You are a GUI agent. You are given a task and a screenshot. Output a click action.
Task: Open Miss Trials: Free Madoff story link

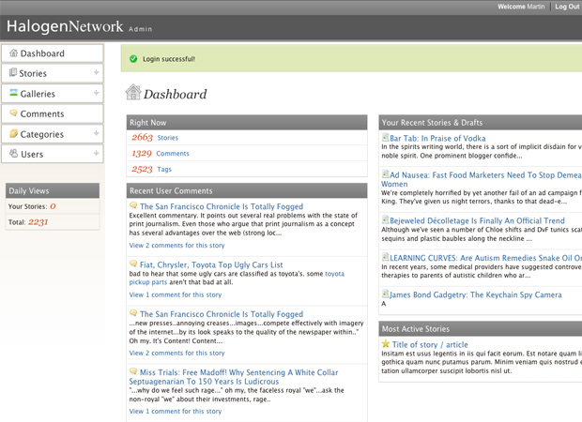coord(234,377)
